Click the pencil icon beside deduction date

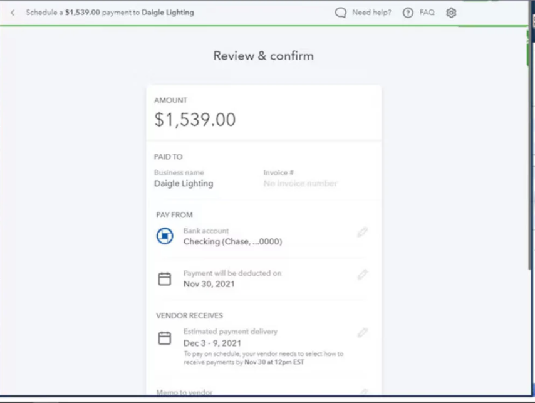[362, 275]
